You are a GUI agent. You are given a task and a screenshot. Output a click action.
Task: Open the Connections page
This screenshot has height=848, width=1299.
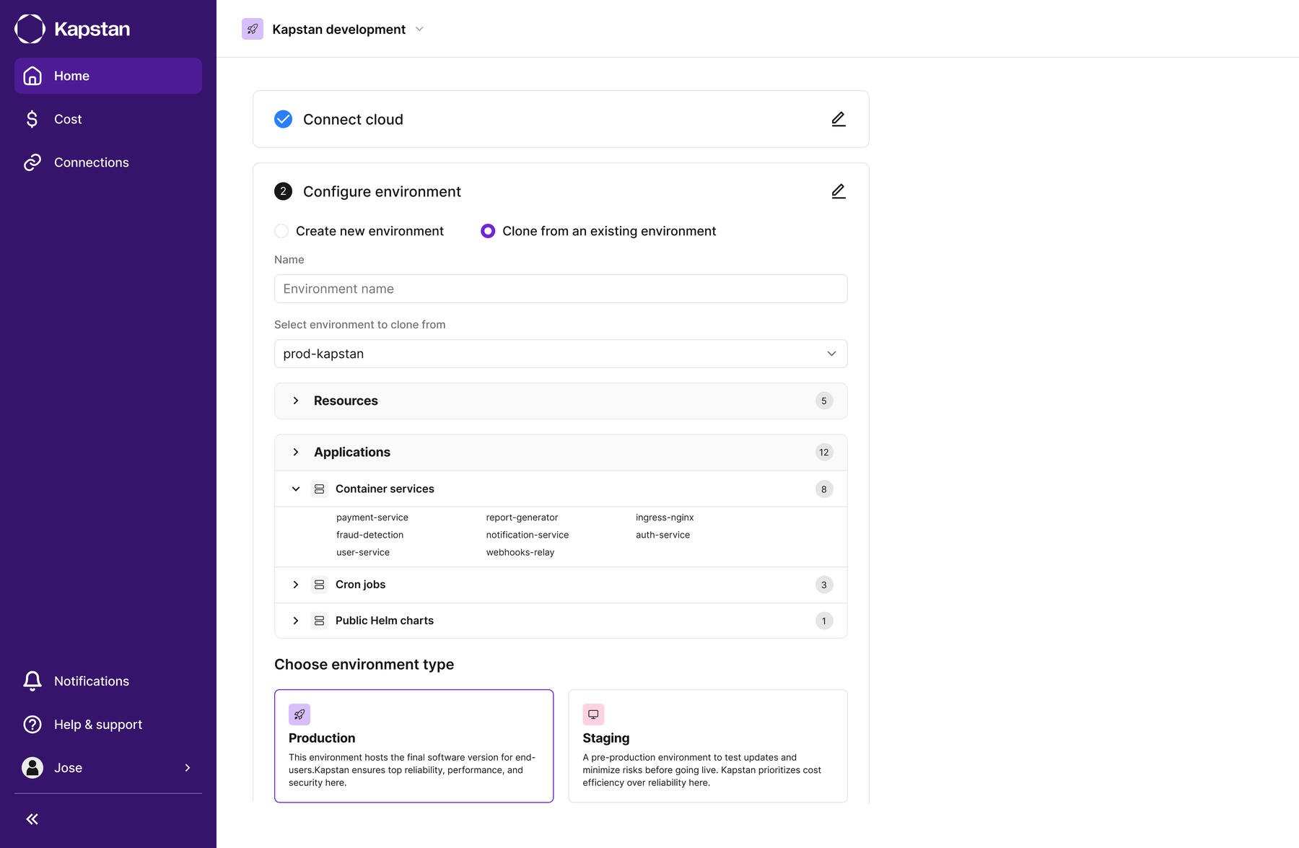tap(108, 162)
